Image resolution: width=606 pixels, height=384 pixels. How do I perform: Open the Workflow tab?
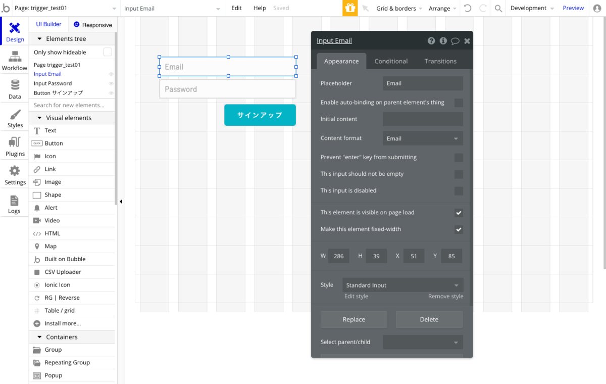pos(15,61)
